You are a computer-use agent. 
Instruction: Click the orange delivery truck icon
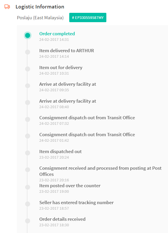7,7
